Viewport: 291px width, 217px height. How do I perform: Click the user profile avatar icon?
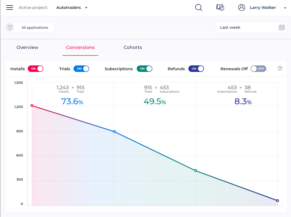click(242, 7)
